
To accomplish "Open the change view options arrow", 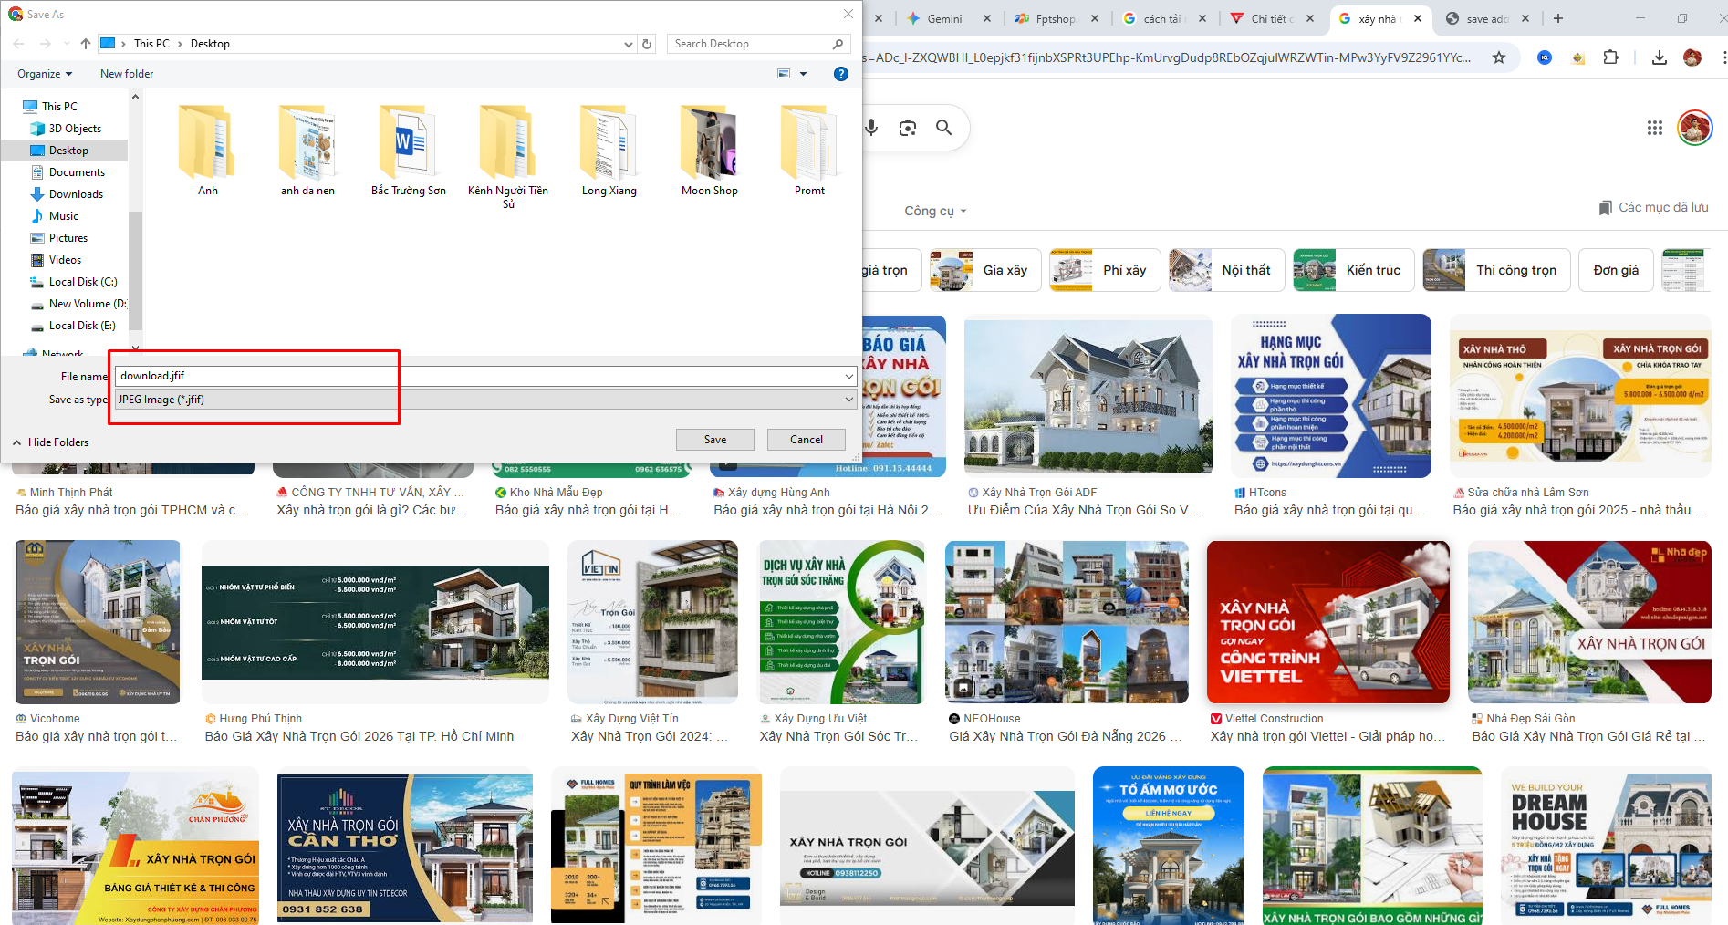I will 803,74.
